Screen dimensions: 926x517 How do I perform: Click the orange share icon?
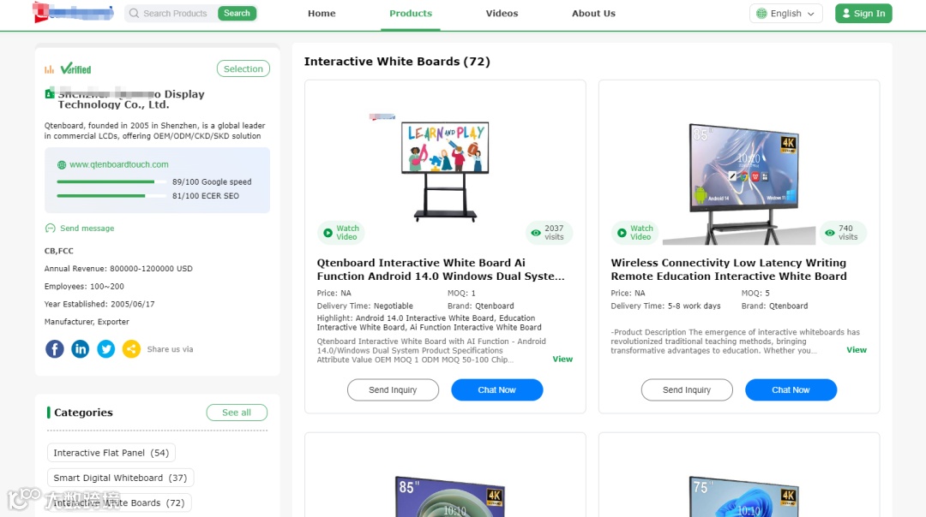(x=132, y=349)
